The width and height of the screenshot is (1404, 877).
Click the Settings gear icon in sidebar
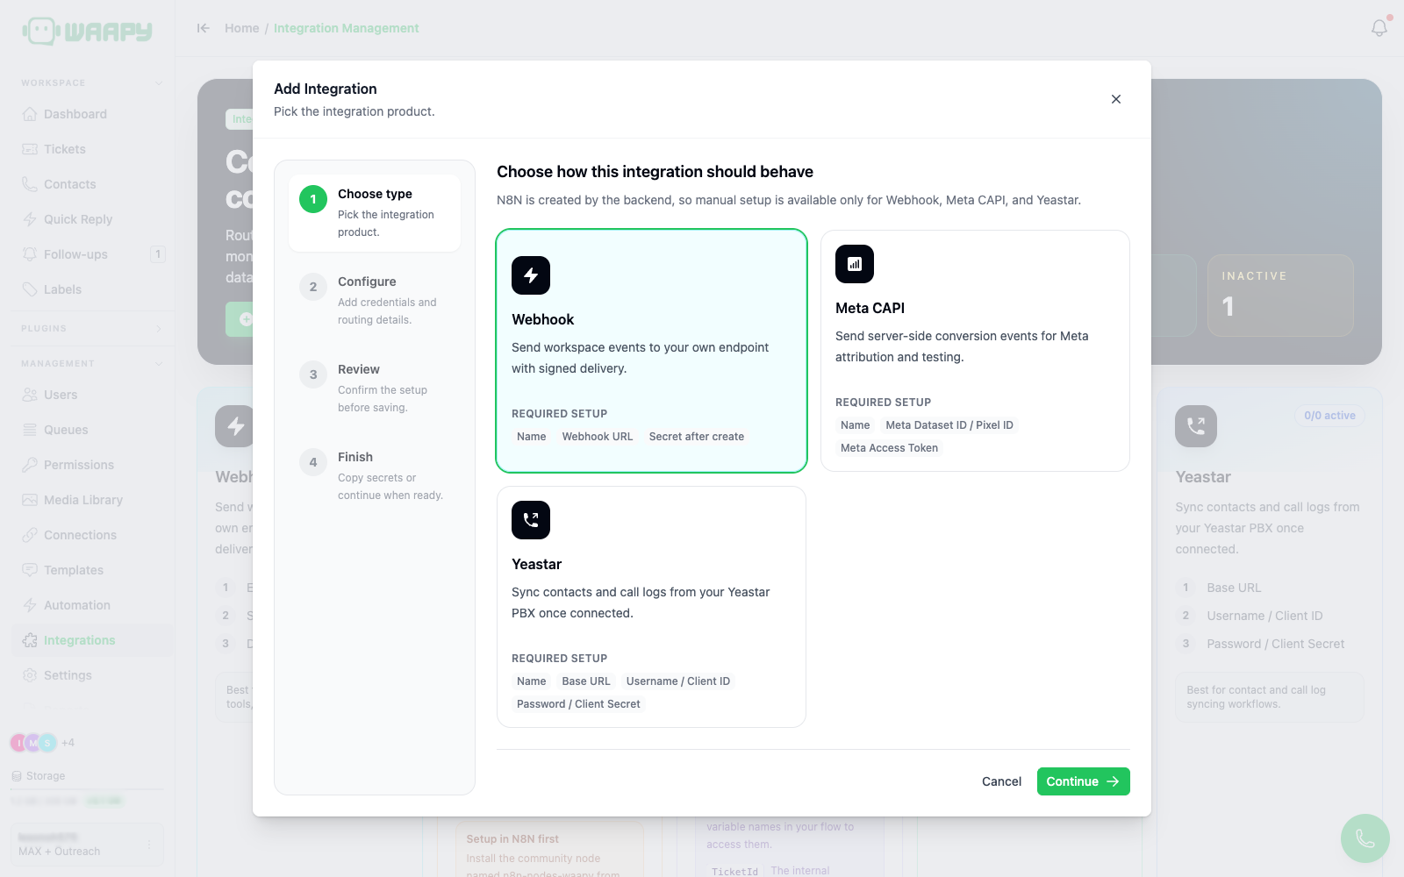(30, 675)
